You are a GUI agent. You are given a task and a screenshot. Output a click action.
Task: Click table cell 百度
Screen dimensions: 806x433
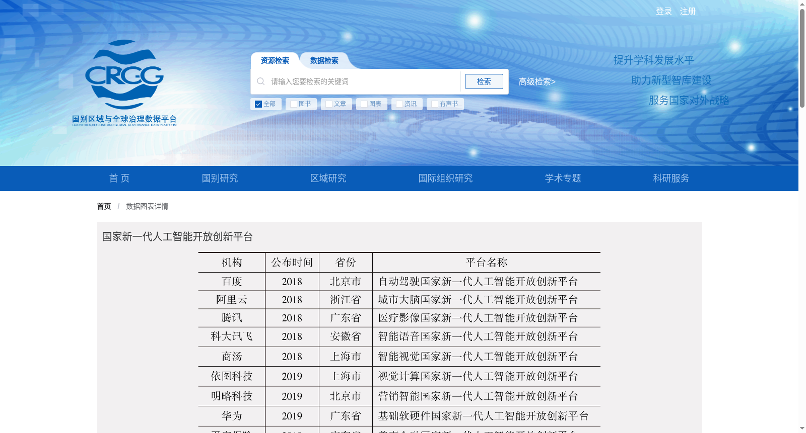click(x=232, y=282)
